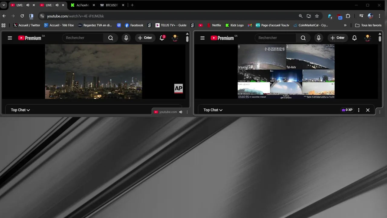Reload the current page
Viewport: 387px width, 218px height.
(22, 16)
